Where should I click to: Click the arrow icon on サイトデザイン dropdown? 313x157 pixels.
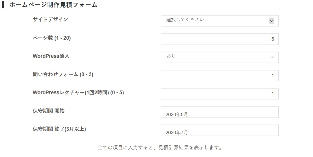271,21
